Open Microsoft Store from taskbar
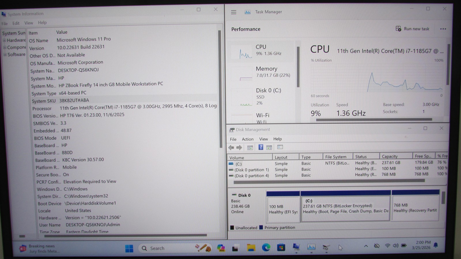The image size is (461, 259). [x=281, y=247]
